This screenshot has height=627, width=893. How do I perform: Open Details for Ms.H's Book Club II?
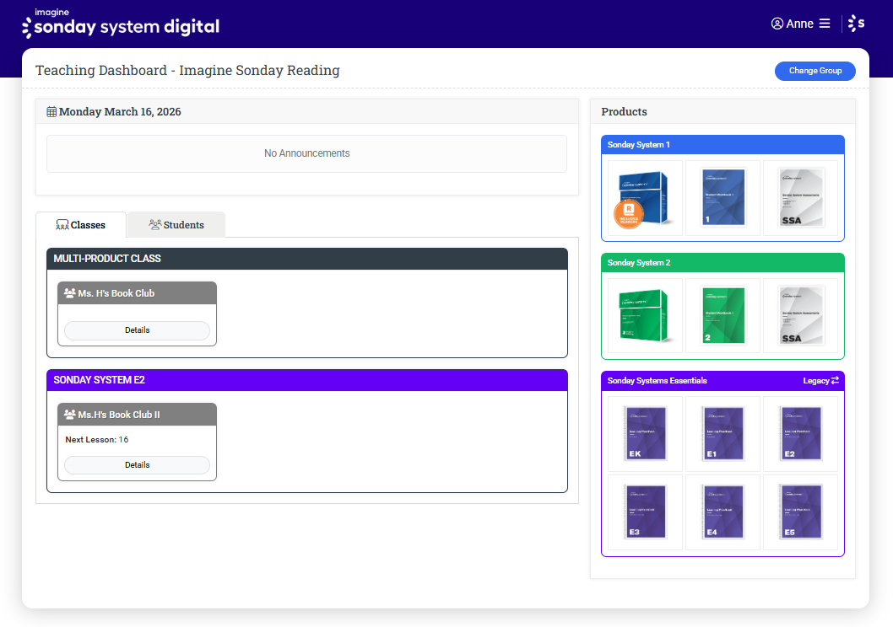(x=137, y=464)
